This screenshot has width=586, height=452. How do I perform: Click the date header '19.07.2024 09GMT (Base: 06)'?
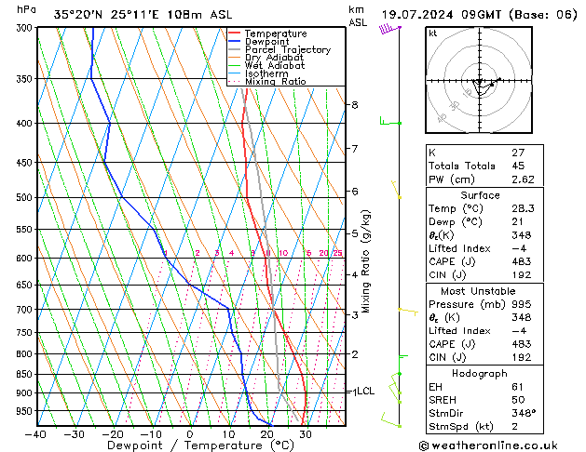point(479,15)
